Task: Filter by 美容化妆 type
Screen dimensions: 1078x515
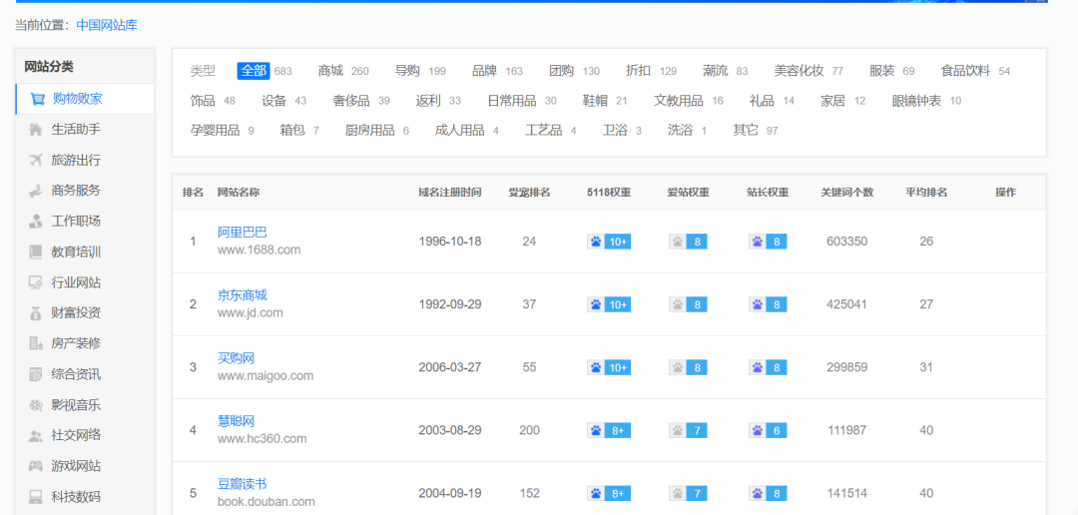Action: 799,71
